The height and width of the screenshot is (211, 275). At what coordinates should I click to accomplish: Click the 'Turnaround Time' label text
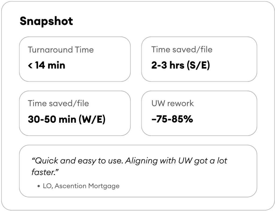pyautogui.click(x=61, y=50)
